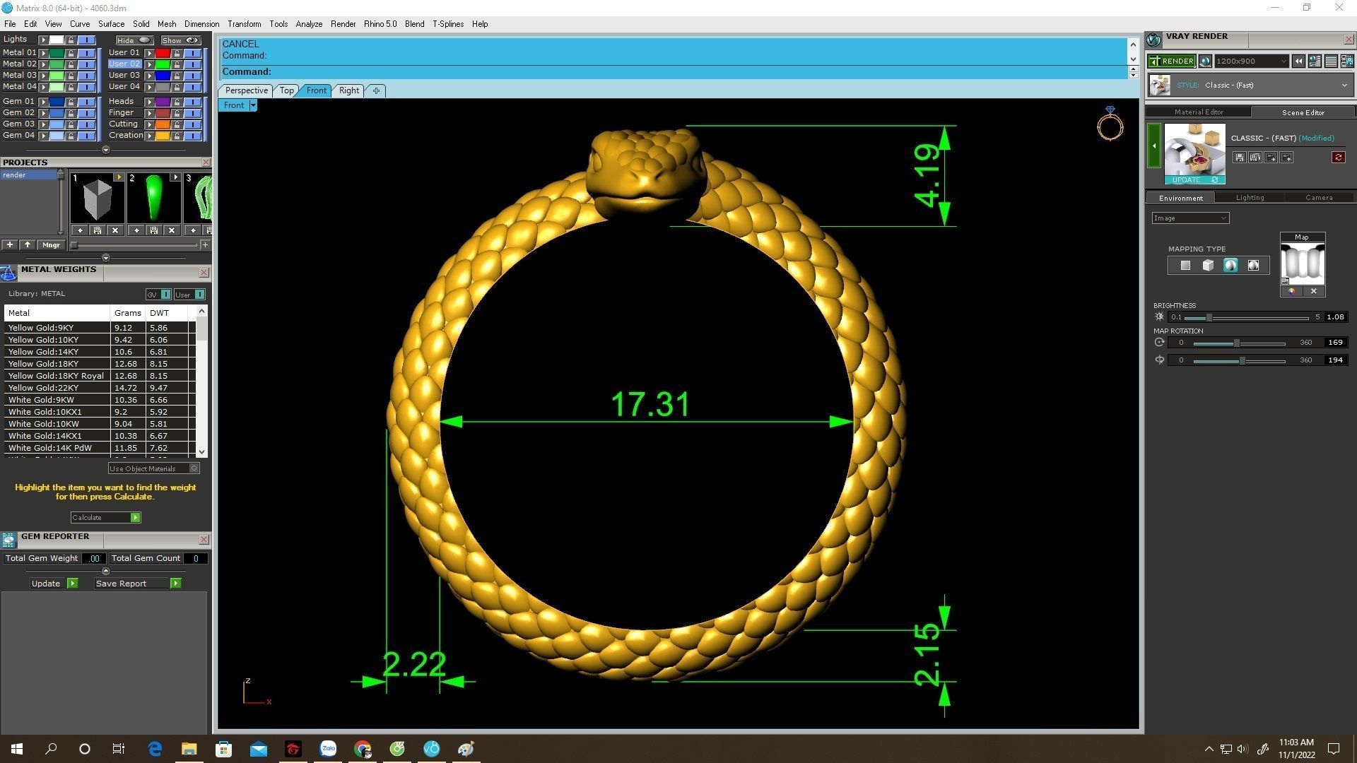Open the render settings list icon

[x=1330, y=61]
